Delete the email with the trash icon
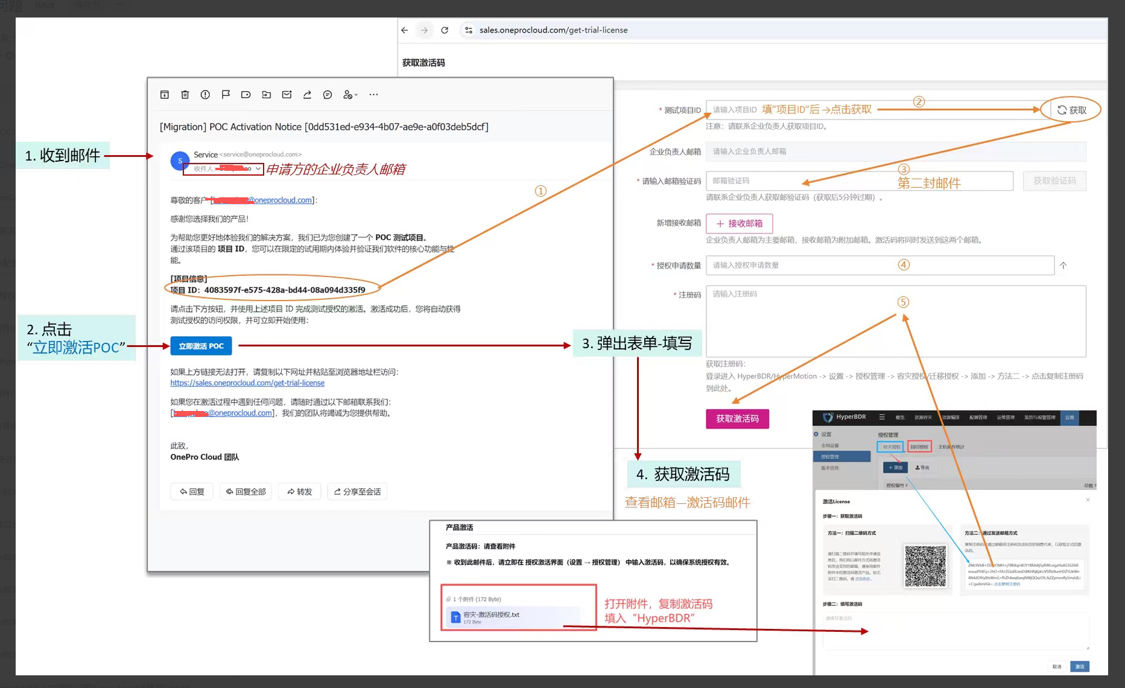This screenshot has width=1125, height=688. coord(185,95)
